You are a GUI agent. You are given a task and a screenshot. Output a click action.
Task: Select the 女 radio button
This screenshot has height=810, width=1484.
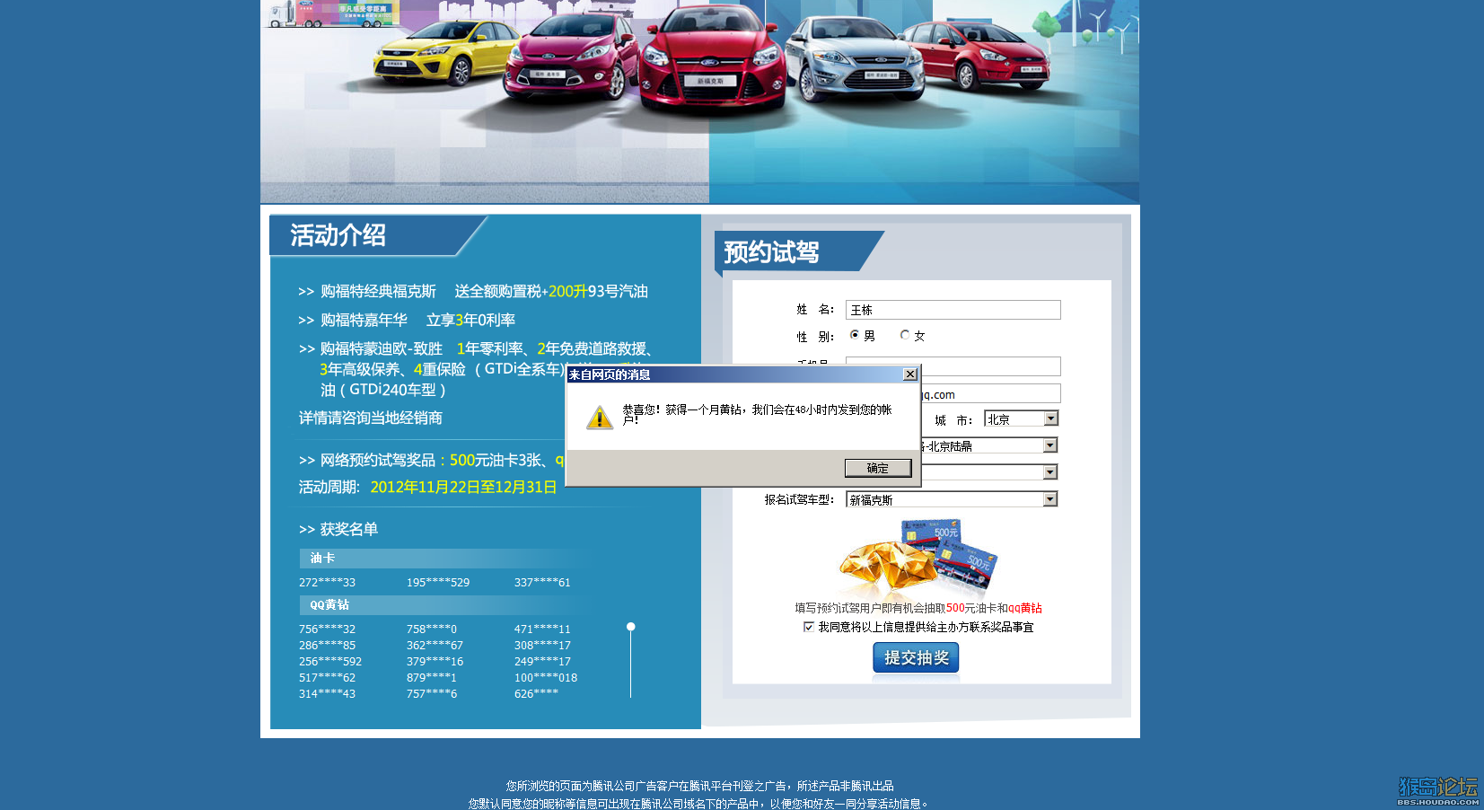click(905, 335)
